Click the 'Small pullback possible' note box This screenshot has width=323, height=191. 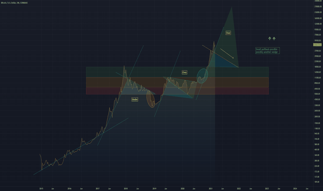coord(268,51)
